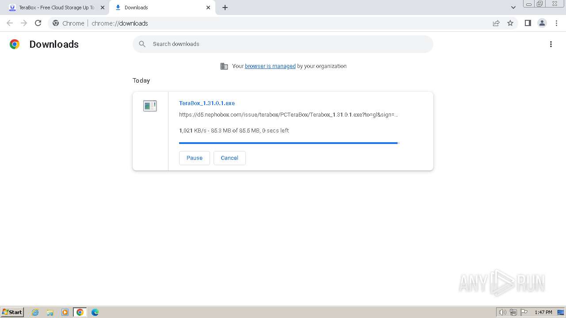
Task: Launch Internet Explorer from the taskbar
Action: click(35, 312)
